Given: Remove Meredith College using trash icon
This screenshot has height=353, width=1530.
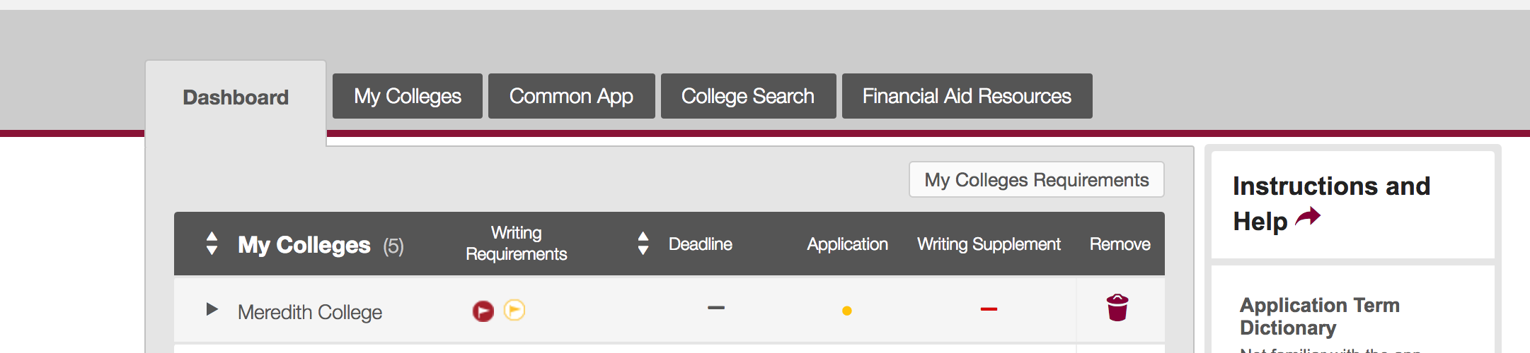Looking at the screenshot, I should point(1117,308).
